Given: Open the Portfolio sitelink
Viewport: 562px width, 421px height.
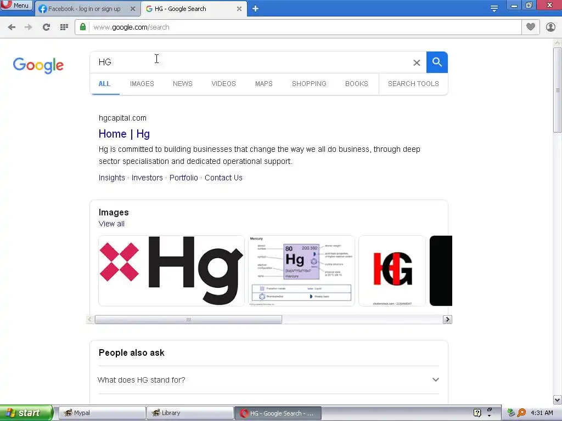Looking at the screenshot, I should pos(183,178).
